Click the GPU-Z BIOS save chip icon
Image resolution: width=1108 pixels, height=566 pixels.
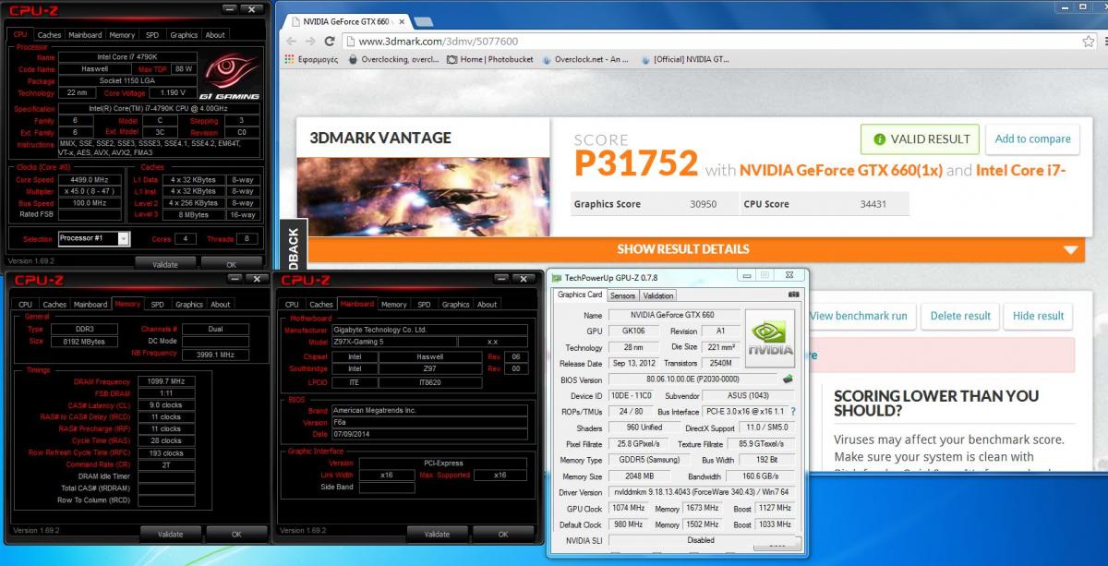point(788,379)
